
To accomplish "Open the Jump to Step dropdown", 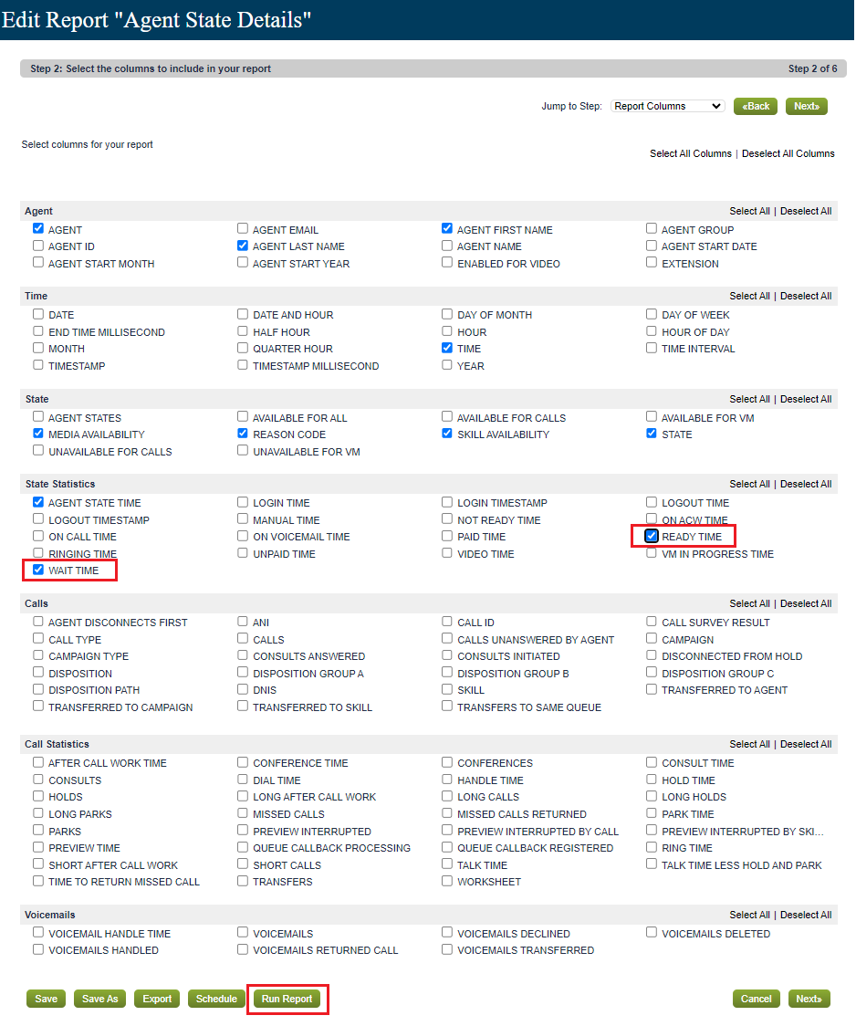I will (x=667, y=106).
